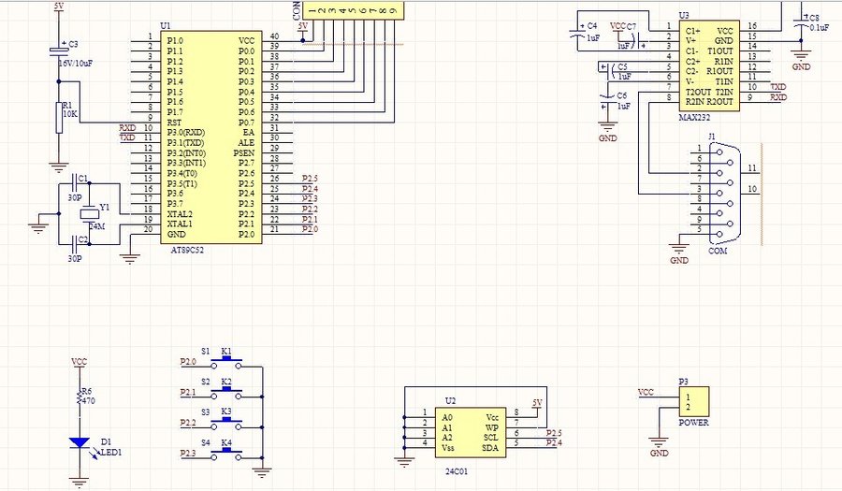This screenshot has width=842, height=491.
Task: Click the K4 push-button switch
Action: click(226, 454)
